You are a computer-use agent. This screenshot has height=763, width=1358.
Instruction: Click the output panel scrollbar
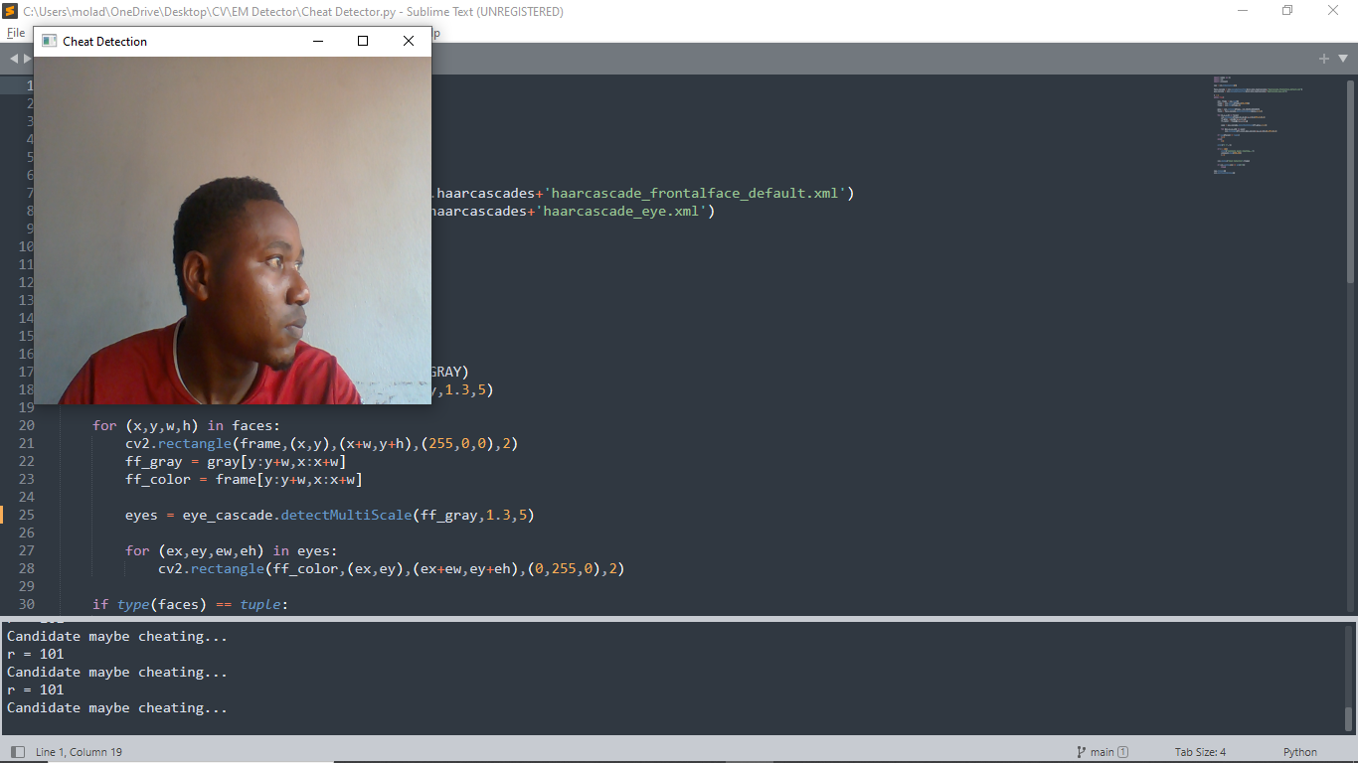tap(1349, 717)
